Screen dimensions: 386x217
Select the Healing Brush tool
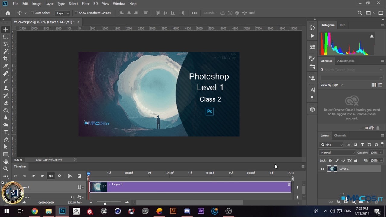click(x=6, y=74)
